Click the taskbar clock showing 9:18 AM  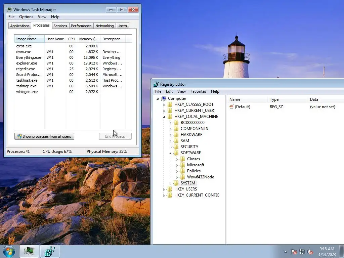tap(327, 252)
